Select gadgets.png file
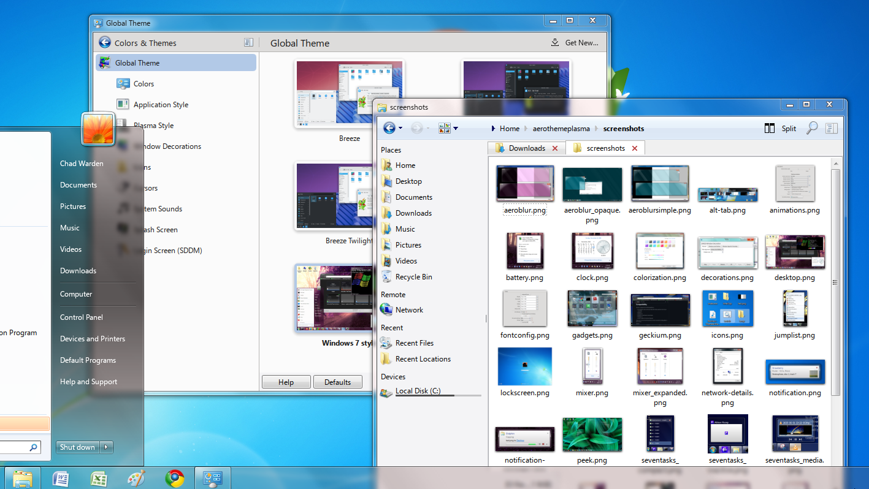The image size is (869, 489). [592, 315]
